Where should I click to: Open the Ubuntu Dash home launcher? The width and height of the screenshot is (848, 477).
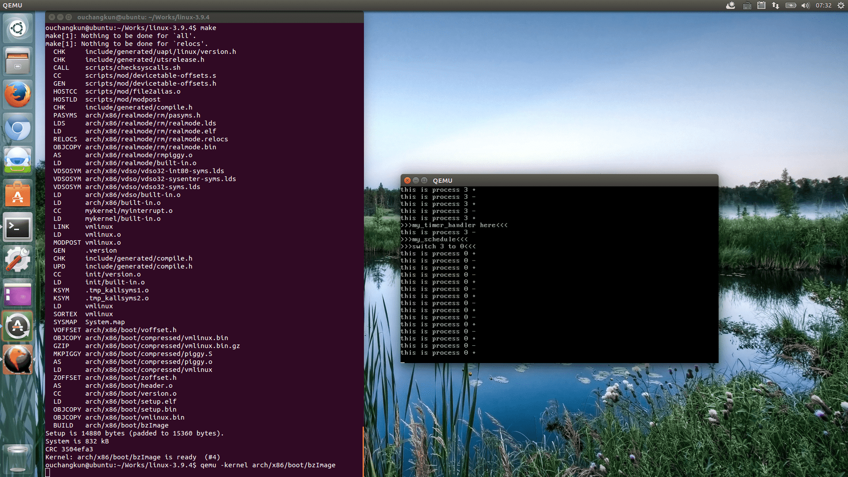pos(18,29)
